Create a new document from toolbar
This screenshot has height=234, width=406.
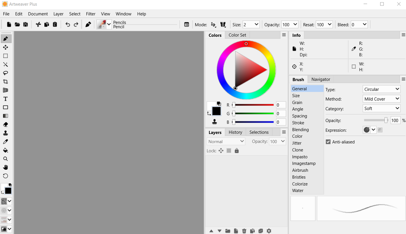pos(9,24)
